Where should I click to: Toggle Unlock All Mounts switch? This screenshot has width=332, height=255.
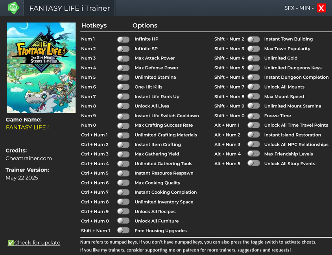pos(253,87)
